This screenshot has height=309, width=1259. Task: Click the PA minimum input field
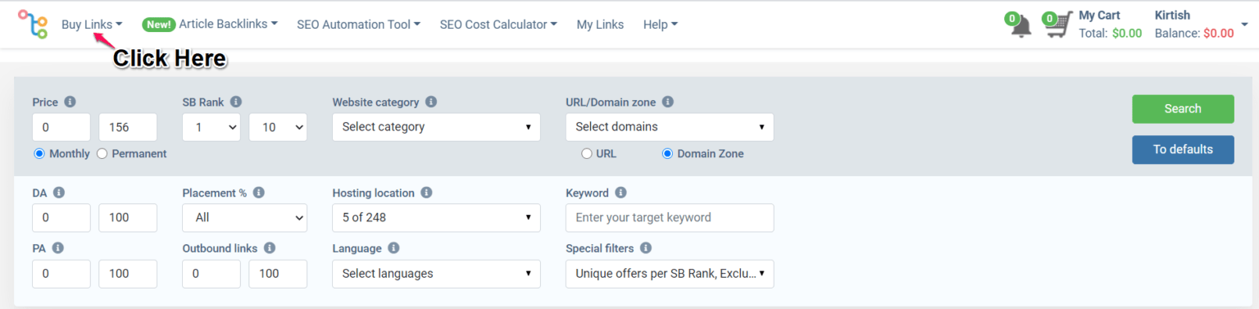pyautogui.click(x=61, y=274)
